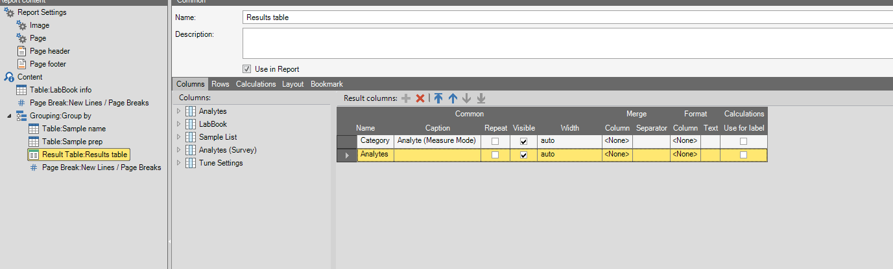Click the move column to bottom icon
Image resolution: width=893 pixels, height=269 pixels.
point(481,98)
